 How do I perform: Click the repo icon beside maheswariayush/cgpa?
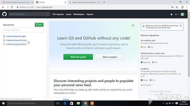pyautogui.click(x=4, y=36)
